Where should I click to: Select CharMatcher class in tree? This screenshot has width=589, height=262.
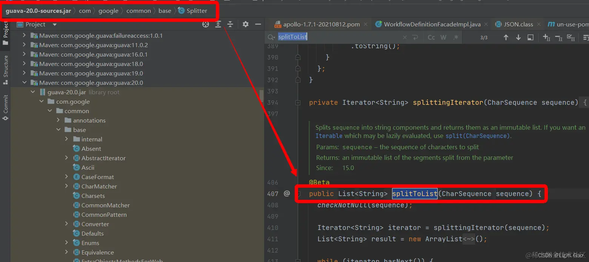tap(99, 186)
